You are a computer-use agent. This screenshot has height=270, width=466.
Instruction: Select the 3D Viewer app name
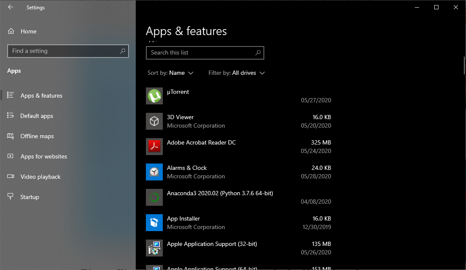coord(180,117)
